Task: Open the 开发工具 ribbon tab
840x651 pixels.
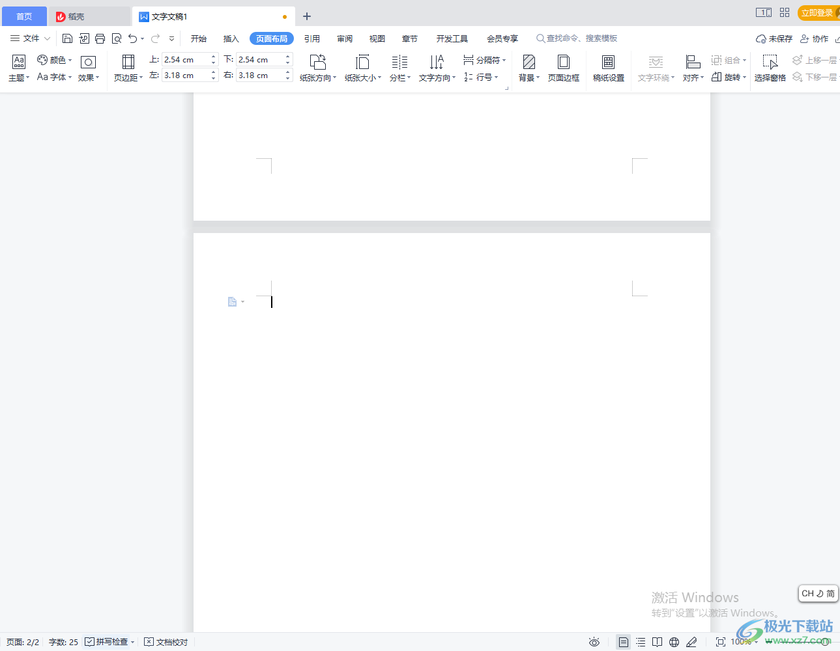Action: tap(452, 38)
